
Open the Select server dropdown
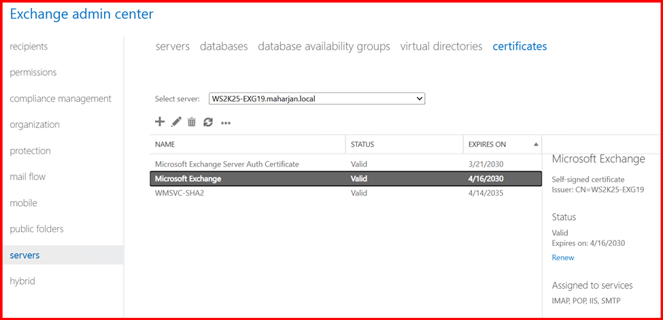(316, 99)
